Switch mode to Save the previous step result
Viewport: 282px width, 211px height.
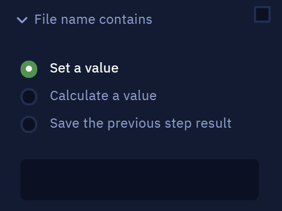[29, 124]
